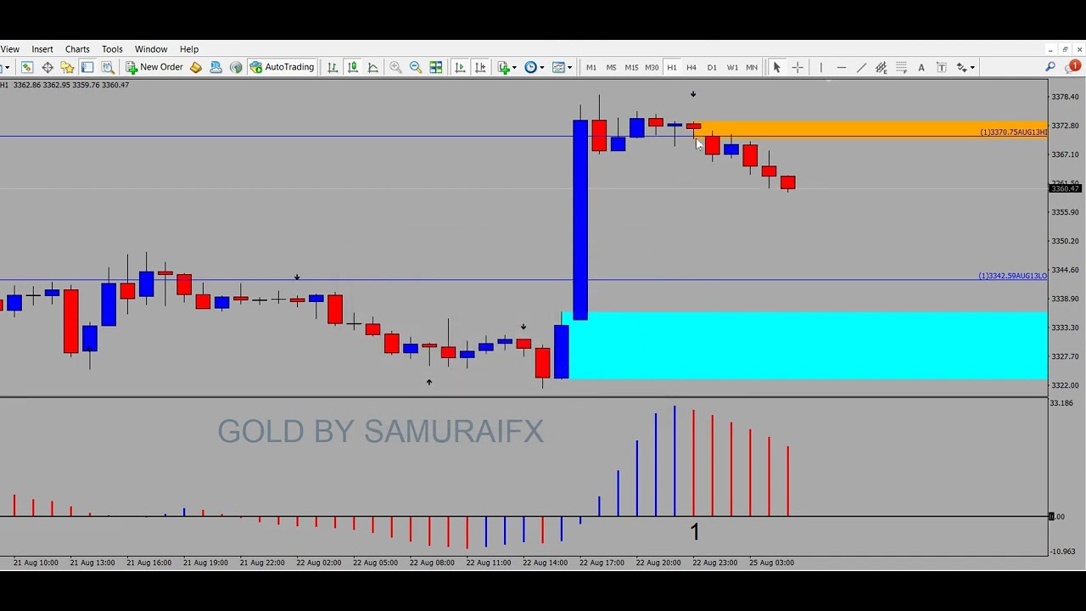Open the notifications chat bubble with badge
The height and width of the screenshot is (611, 1086).
click(1074, 66)
